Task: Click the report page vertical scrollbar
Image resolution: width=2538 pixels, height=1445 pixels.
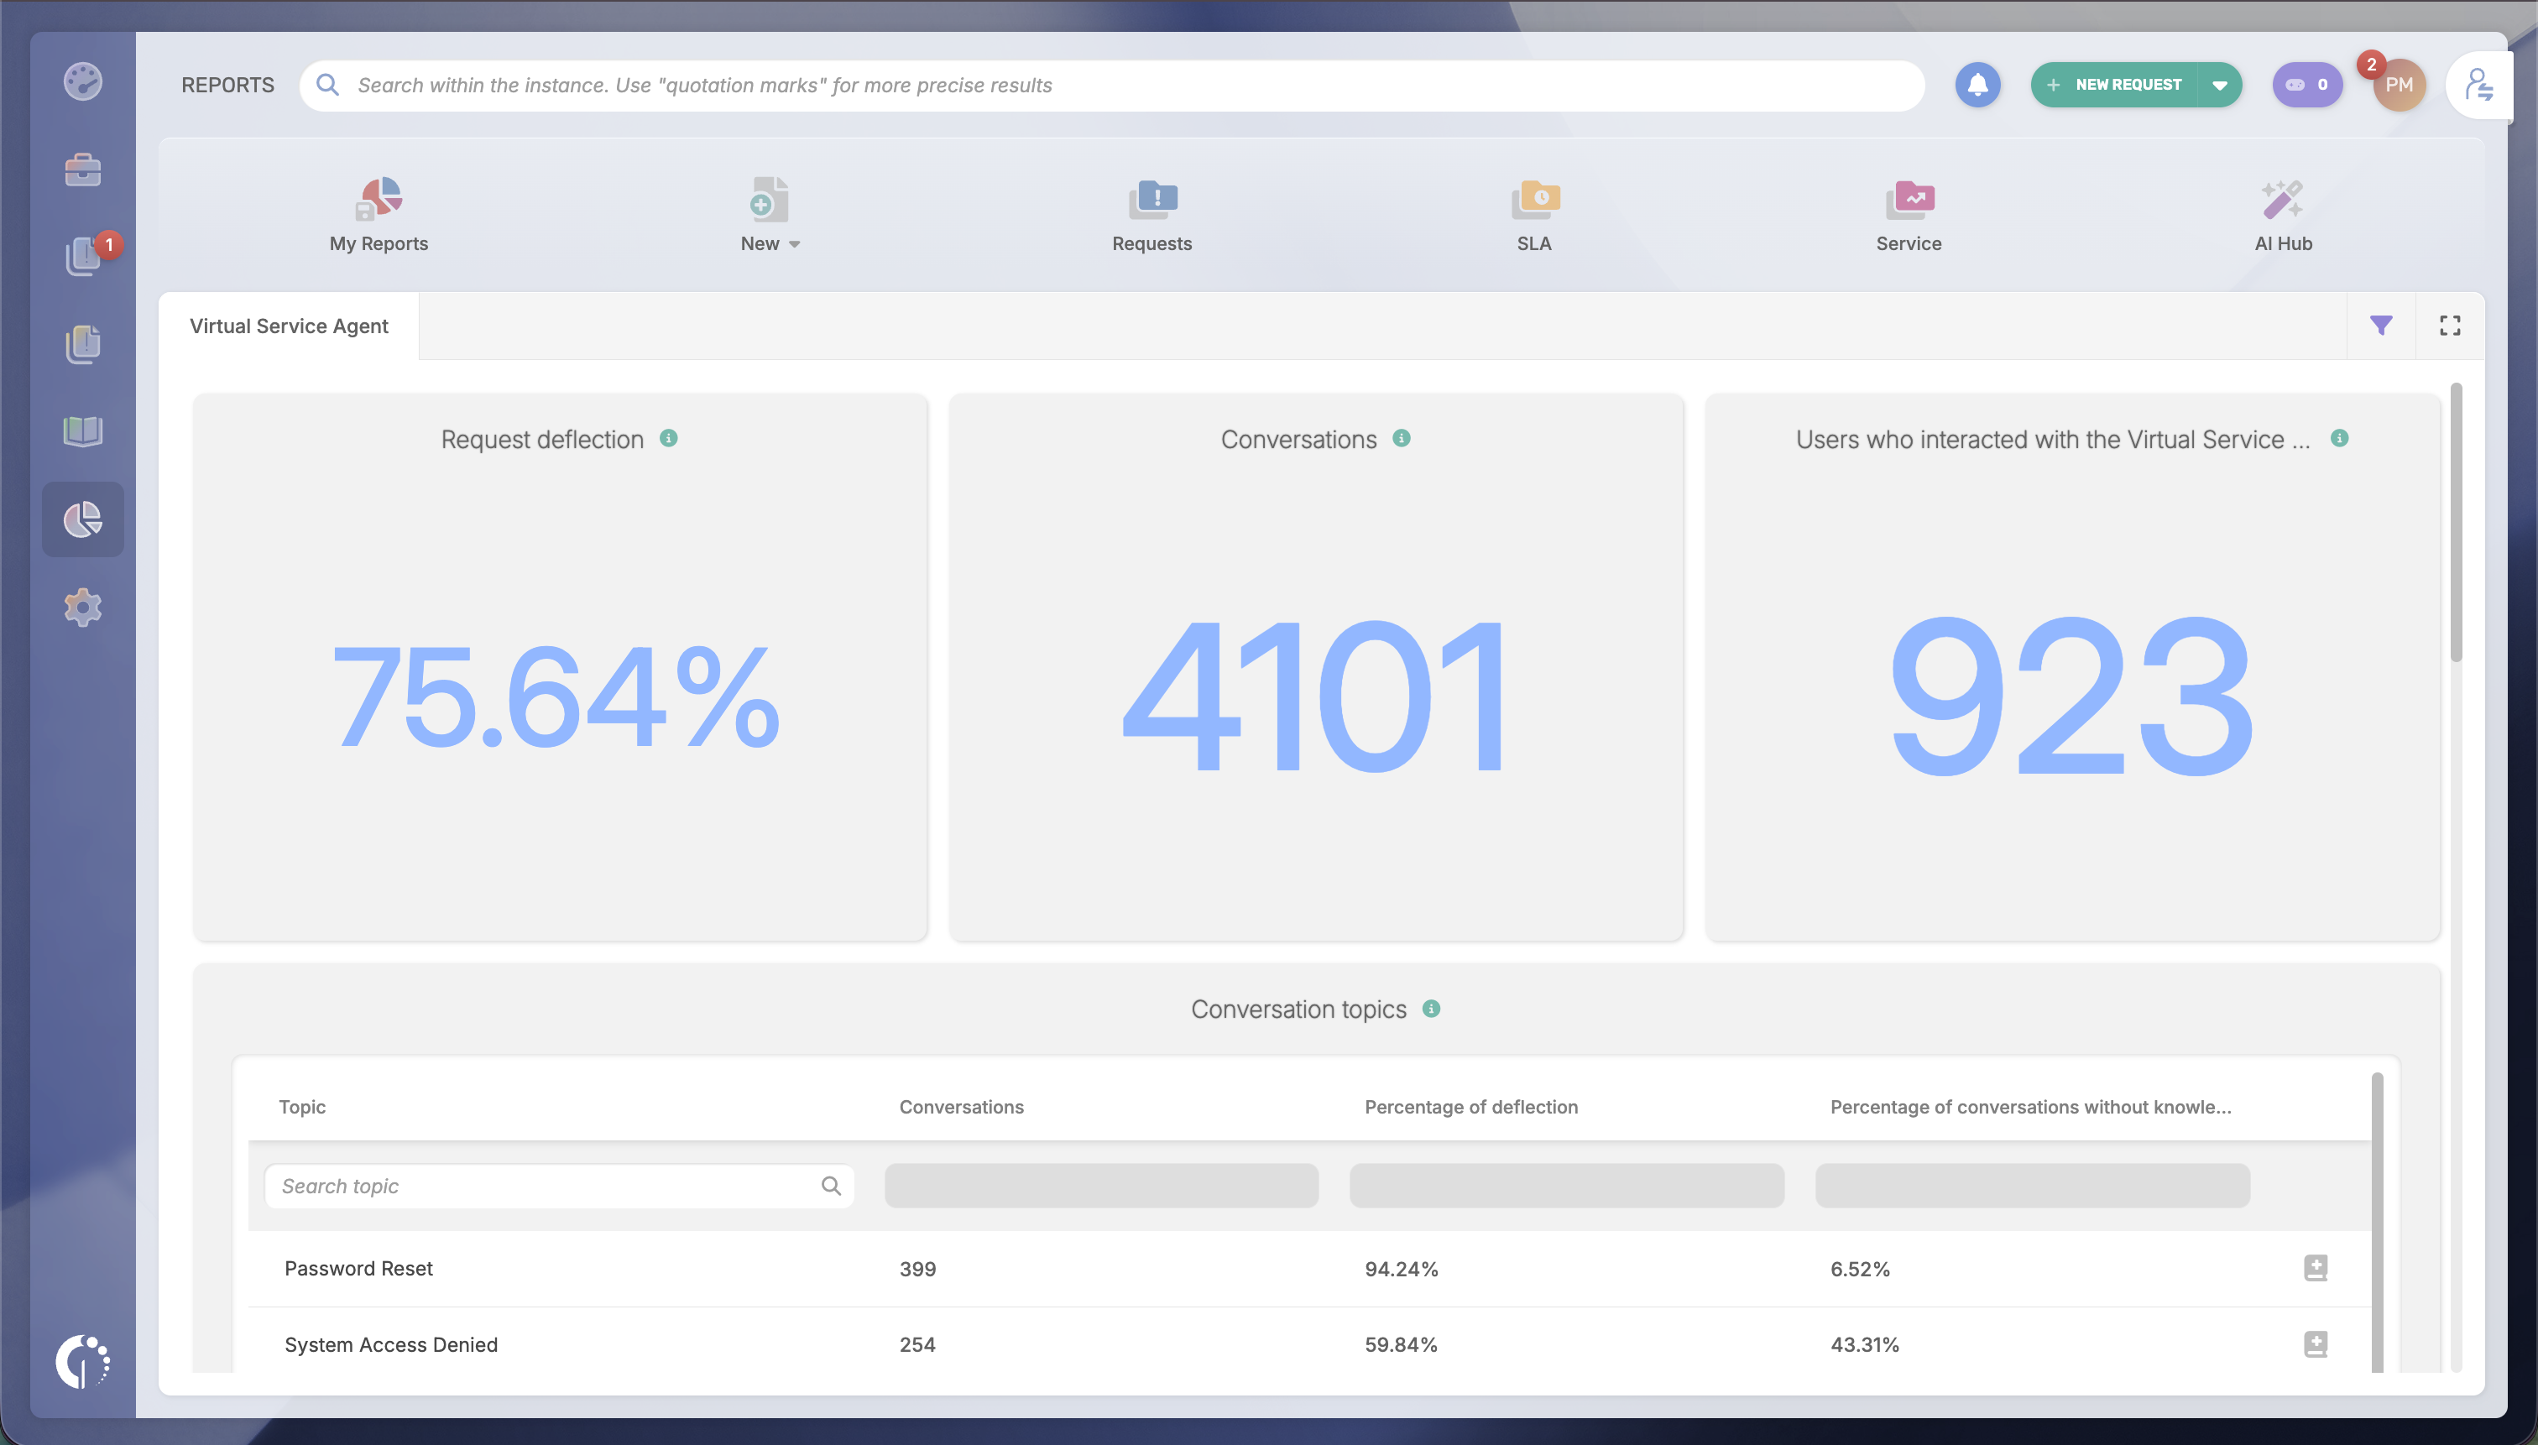Action: coord(2456,522)
